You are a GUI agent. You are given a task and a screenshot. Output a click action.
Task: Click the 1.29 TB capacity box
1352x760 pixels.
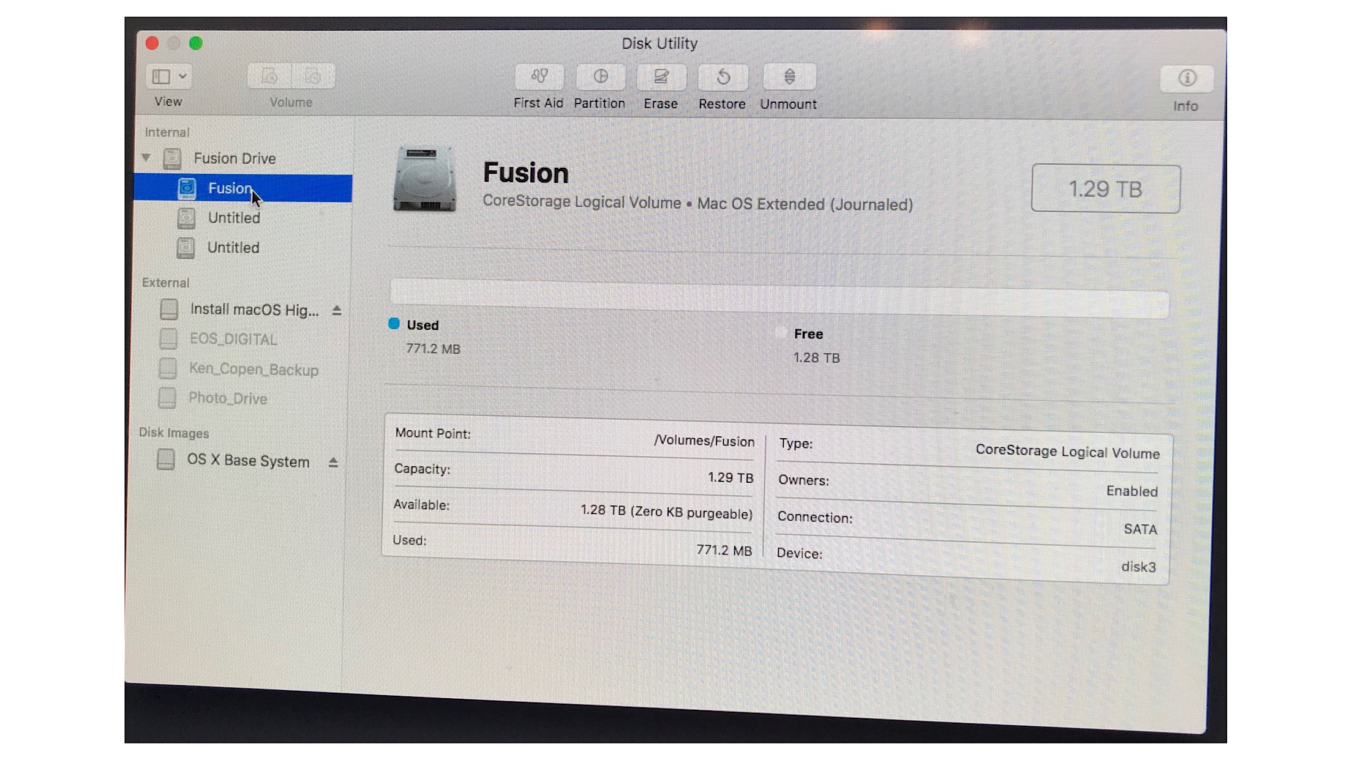[1105, 188]
